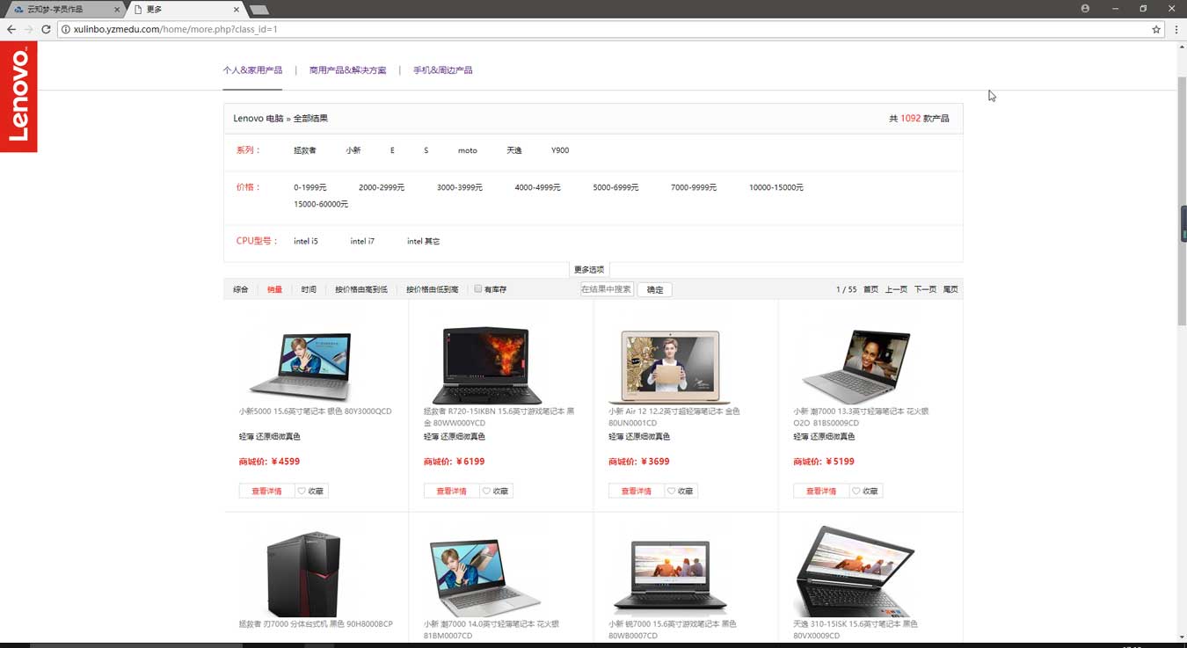Favorite the 拯救者 R720 laptop via heart icon
1187x648 pixels.
pos(486,491)
